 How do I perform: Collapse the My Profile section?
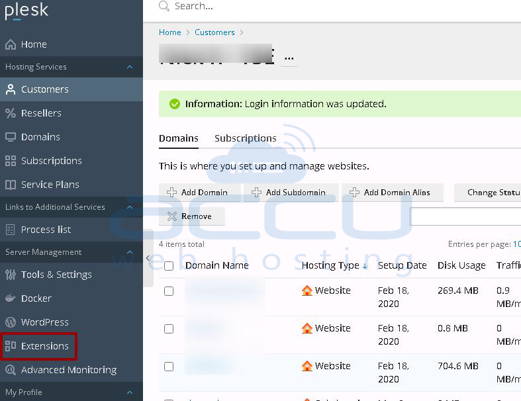130,392
